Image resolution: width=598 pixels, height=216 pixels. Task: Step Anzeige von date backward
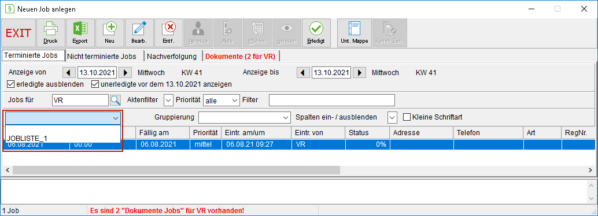(x=69, y=72)
